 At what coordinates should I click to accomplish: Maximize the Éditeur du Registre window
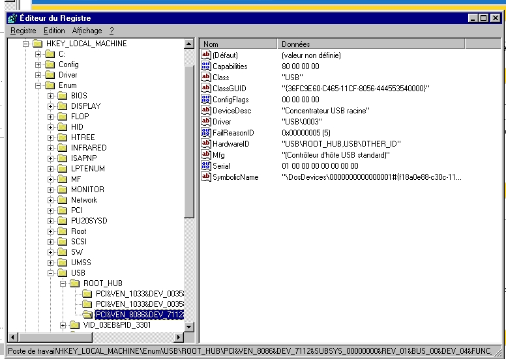[x=483, y=18]
